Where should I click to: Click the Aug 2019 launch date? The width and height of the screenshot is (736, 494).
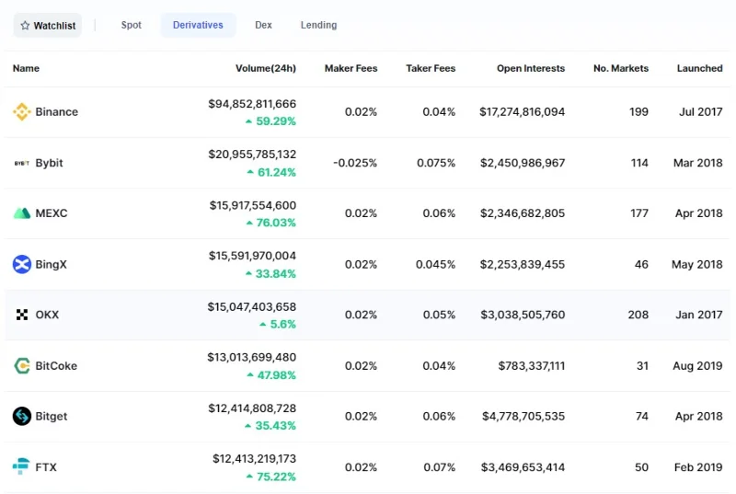(697, 365)
